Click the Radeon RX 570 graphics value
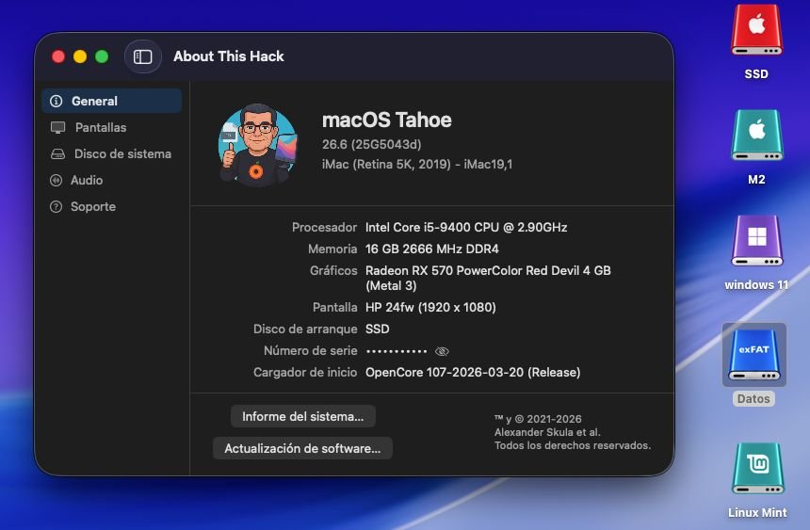Image resolution: width=810 pixels, height=530 pixels. pyautogui.click(x=488, y=278)
